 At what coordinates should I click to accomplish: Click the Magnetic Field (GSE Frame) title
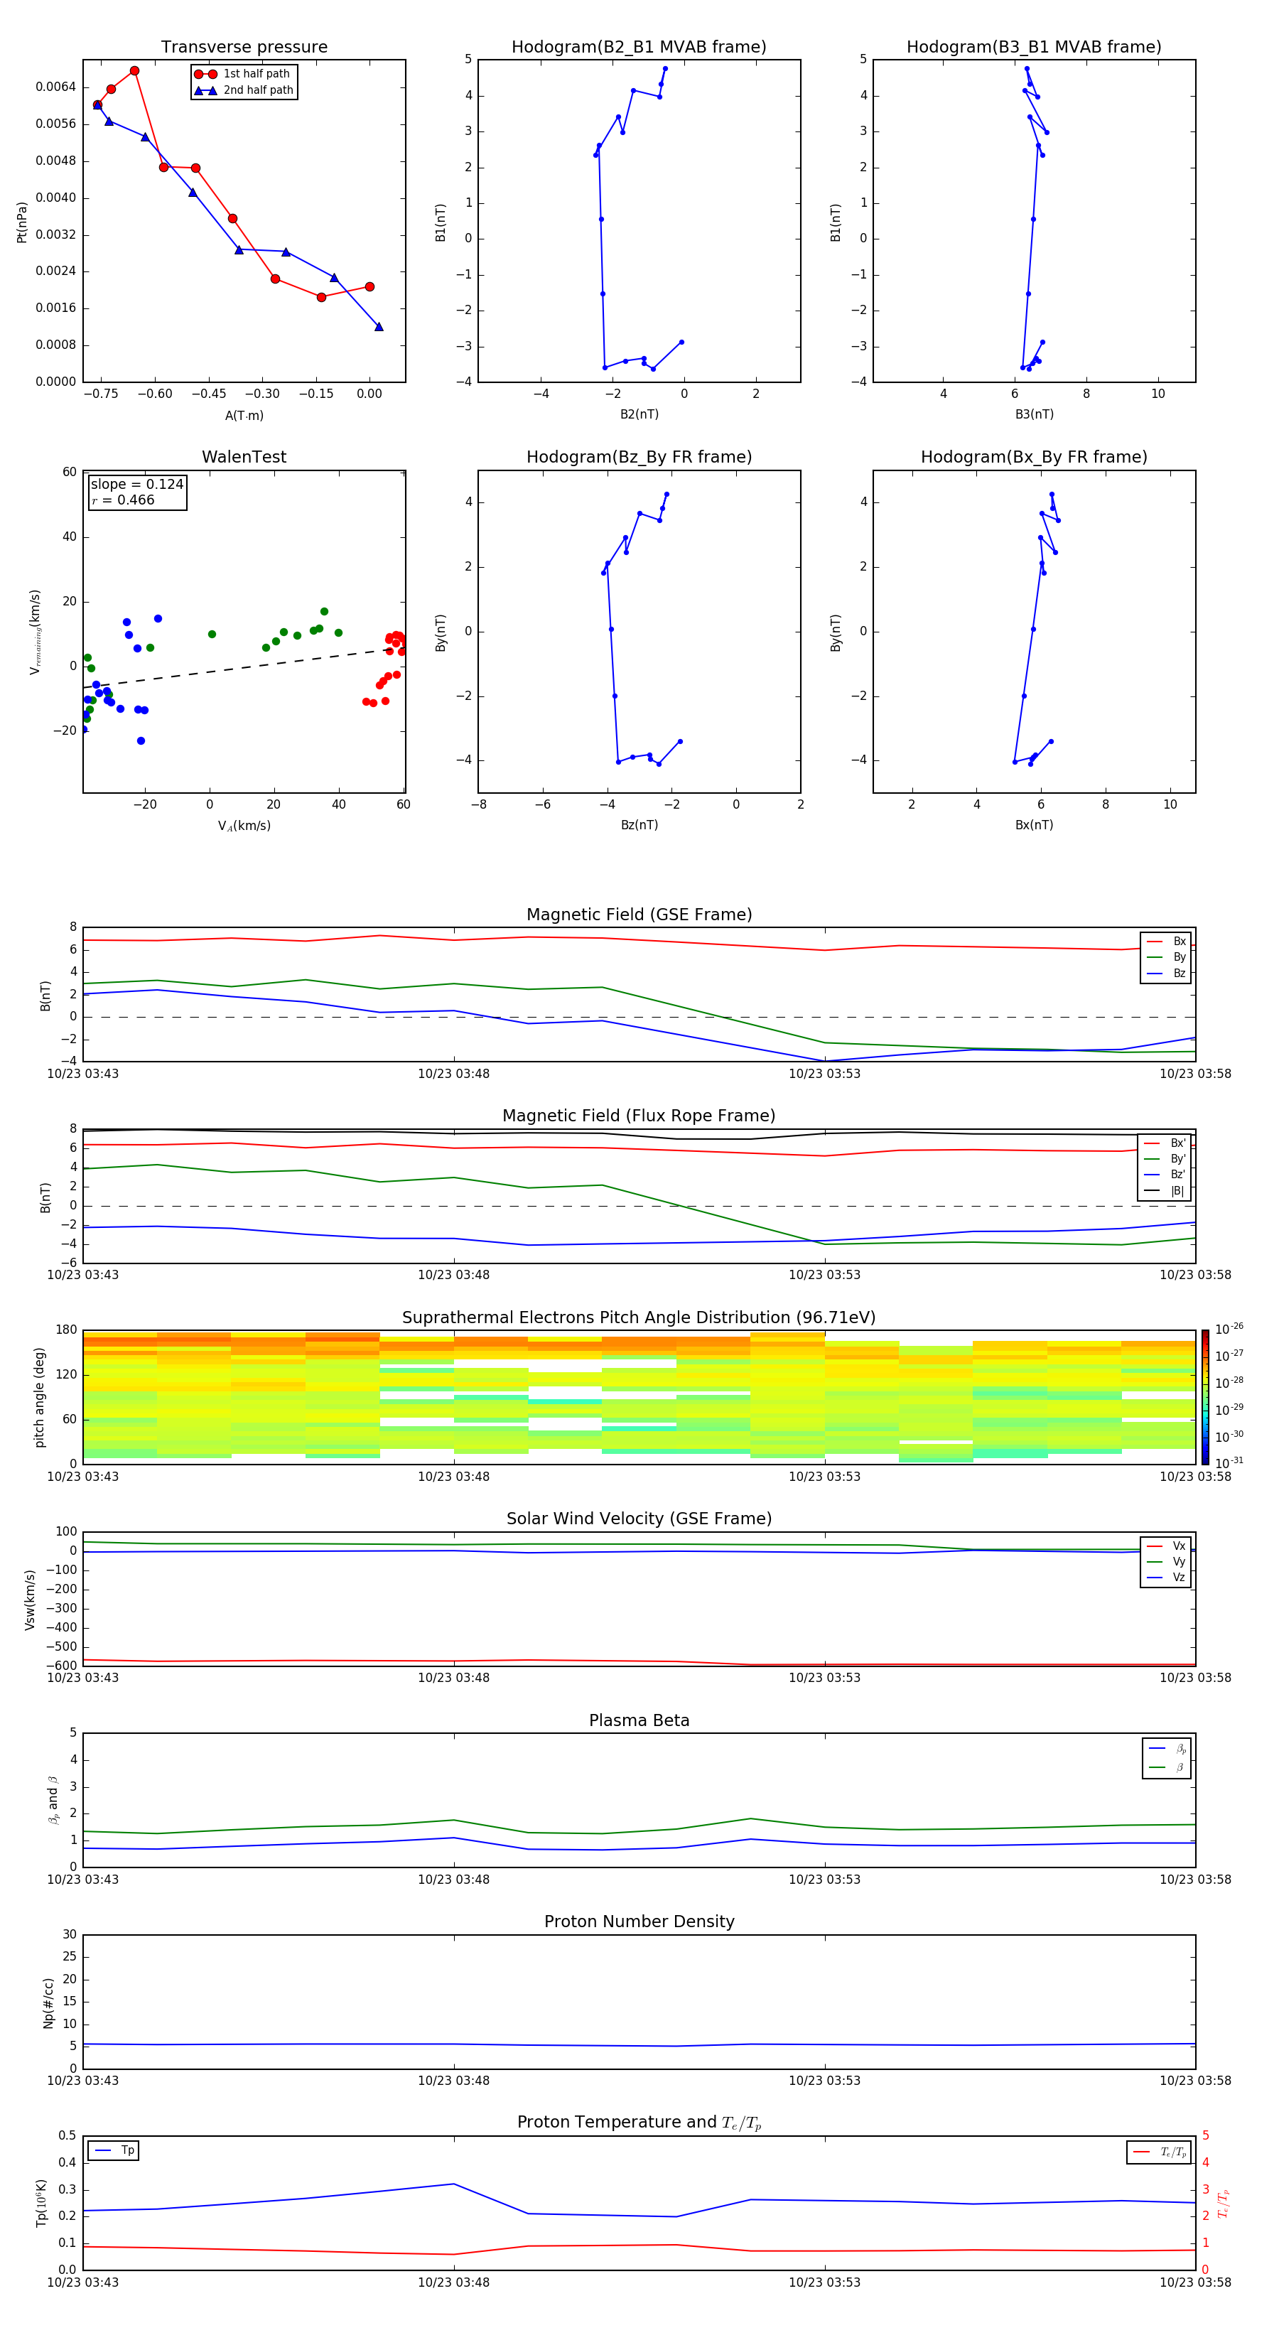point(639,915)
